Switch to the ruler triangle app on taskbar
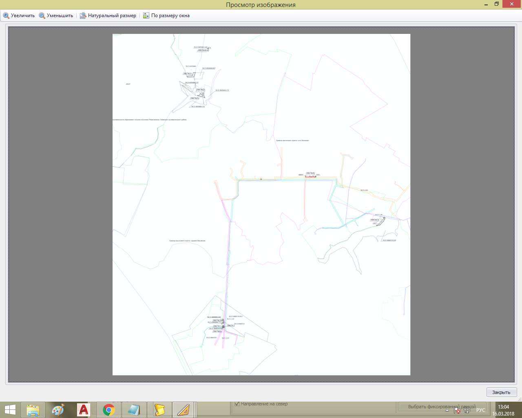 point(184,410)
